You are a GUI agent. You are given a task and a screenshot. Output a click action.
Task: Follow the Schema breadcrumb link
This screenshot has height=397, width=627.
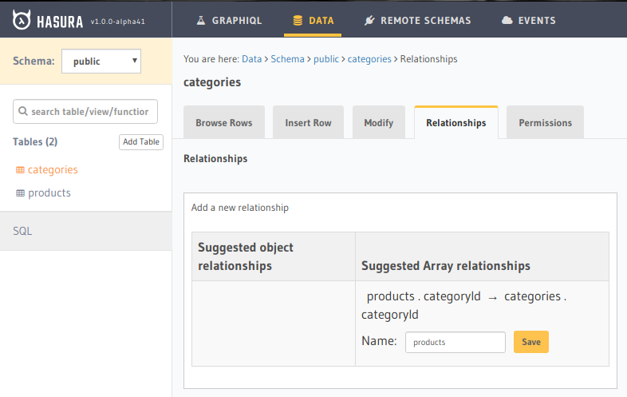(287, 59)
